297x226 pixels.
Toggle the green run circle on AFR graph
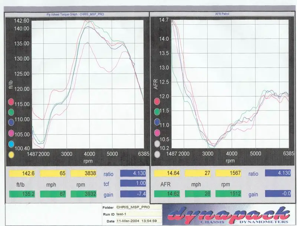tap(157, 111)
